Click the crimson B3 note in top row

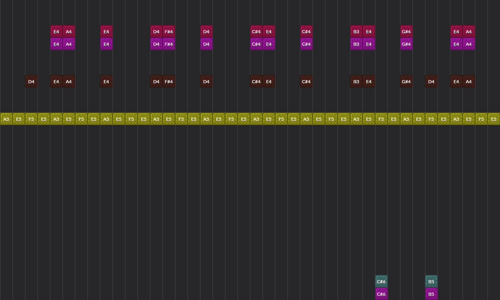(356, 31)
